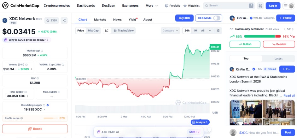Open DexScan in top navigation
This screenshot has height=138, width=297.
[x=108, y=6]
